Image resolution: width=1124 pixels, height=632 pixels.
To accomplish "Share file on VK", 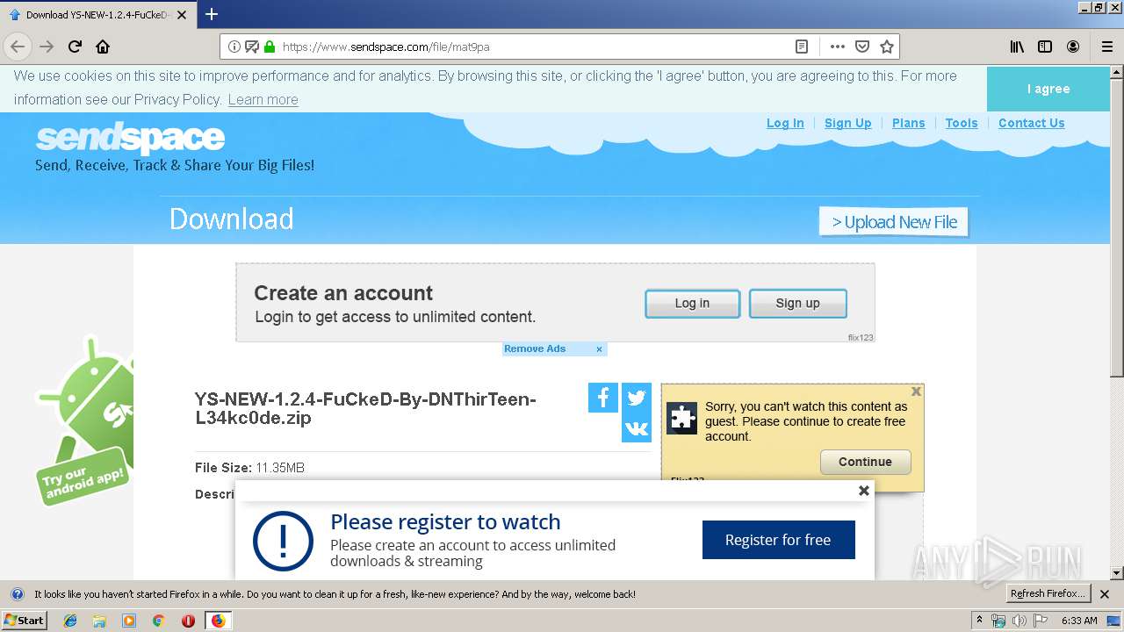I will click(637, 428).
